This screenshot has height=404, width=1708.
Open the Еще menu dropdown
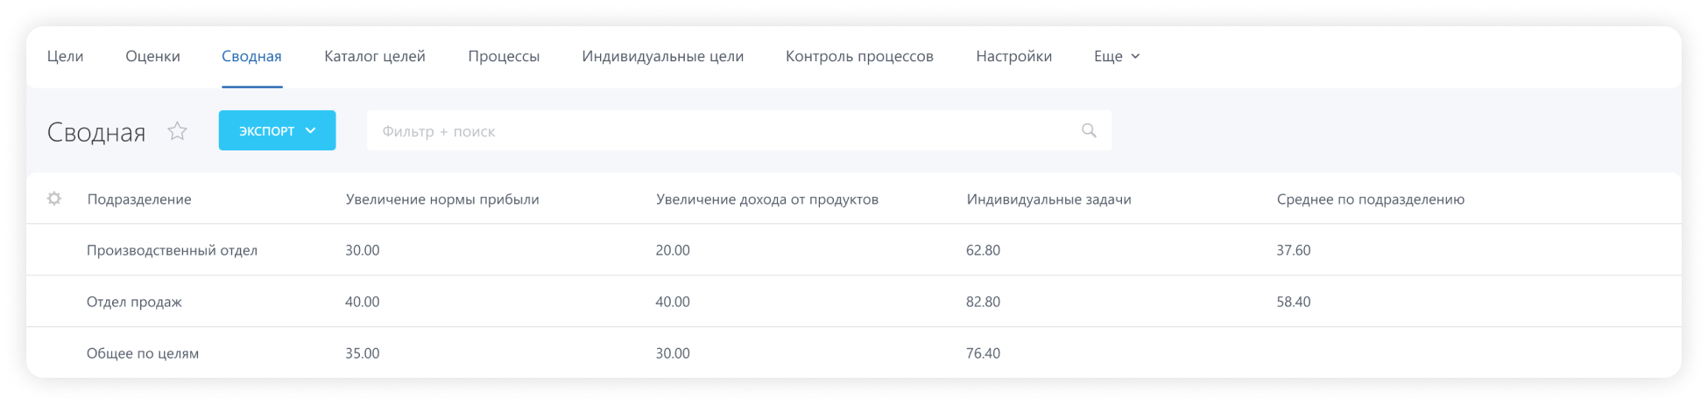[x=1117, y=56]
